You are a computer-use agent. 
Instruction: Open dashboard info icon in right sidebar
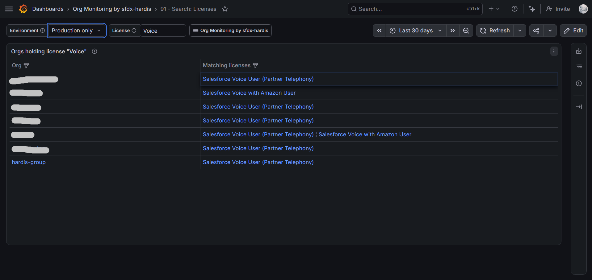tap(579, 83)
